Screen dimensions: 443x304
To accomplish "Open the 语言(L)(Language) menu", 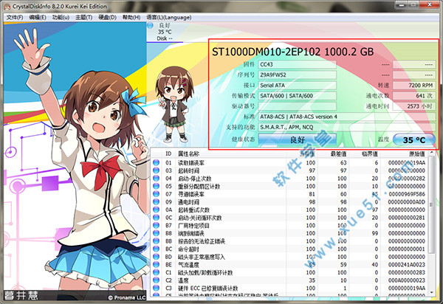I will point(169,17).
